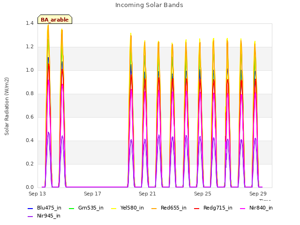Viewport: 300px width, 225px height.
Task: Click the orange Red655_in legend color marker
Action: pyautogui.click(x=154, y=208)
